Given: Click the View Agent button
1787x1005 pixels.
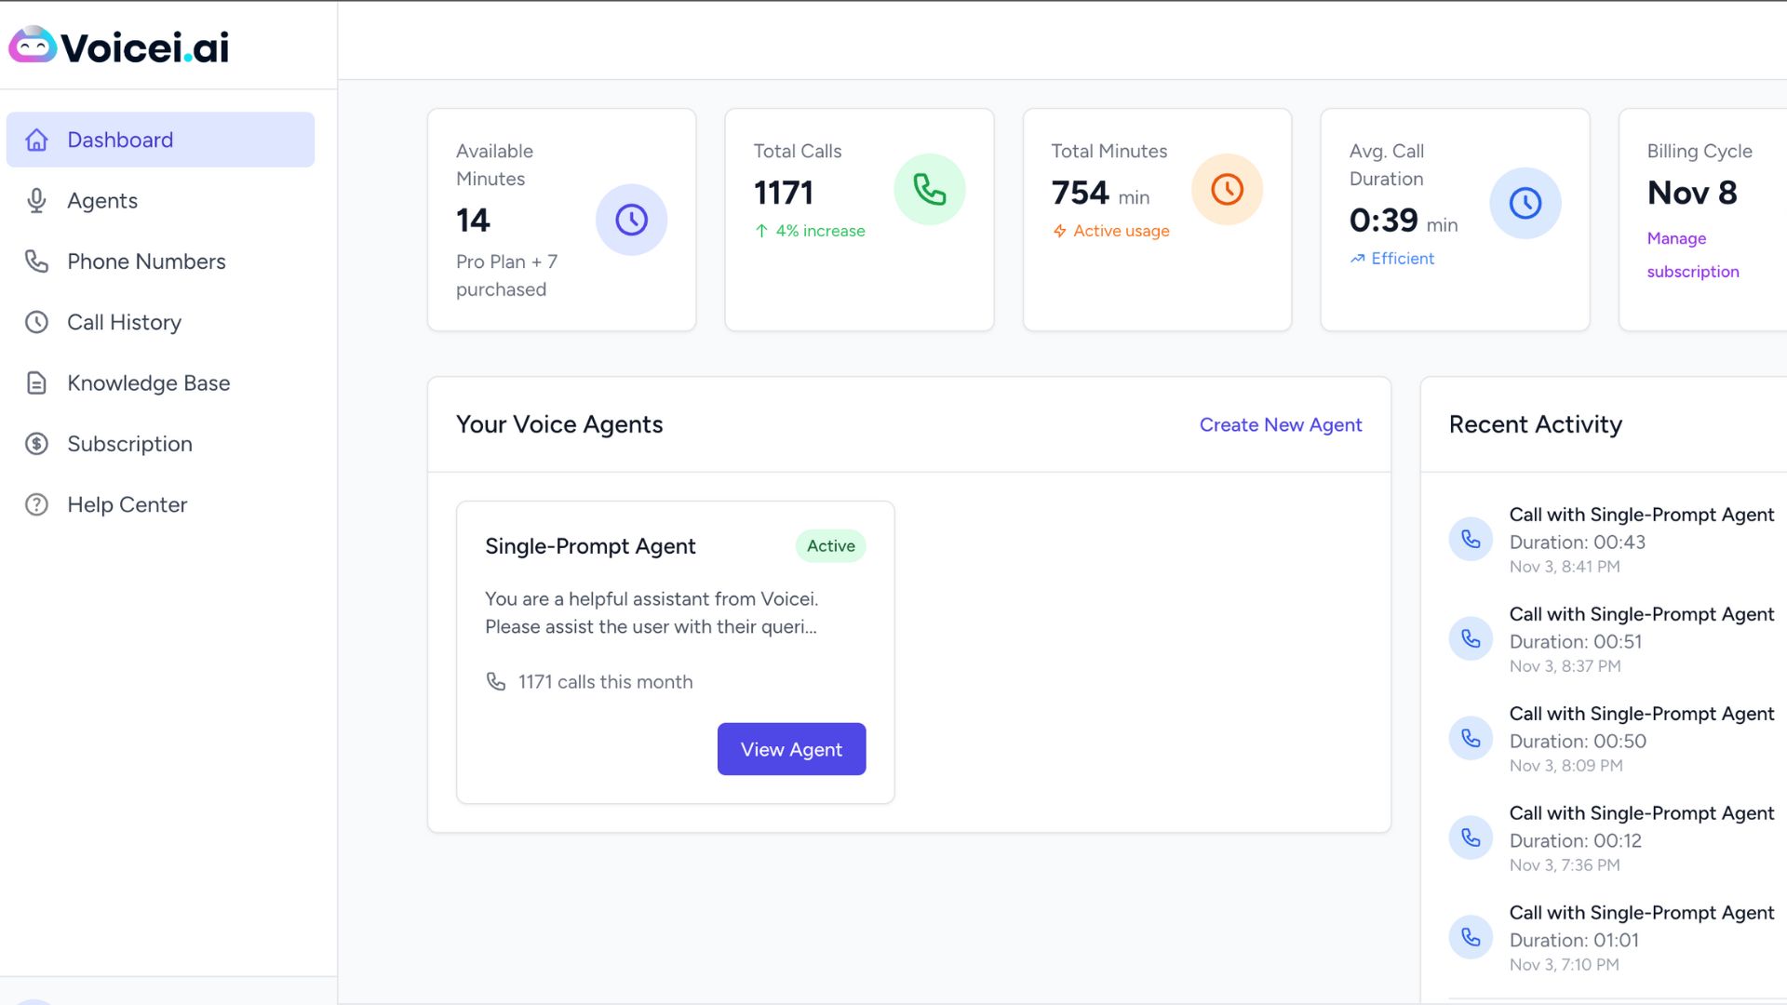Looking at the screenshot, I should pos(791,749).
